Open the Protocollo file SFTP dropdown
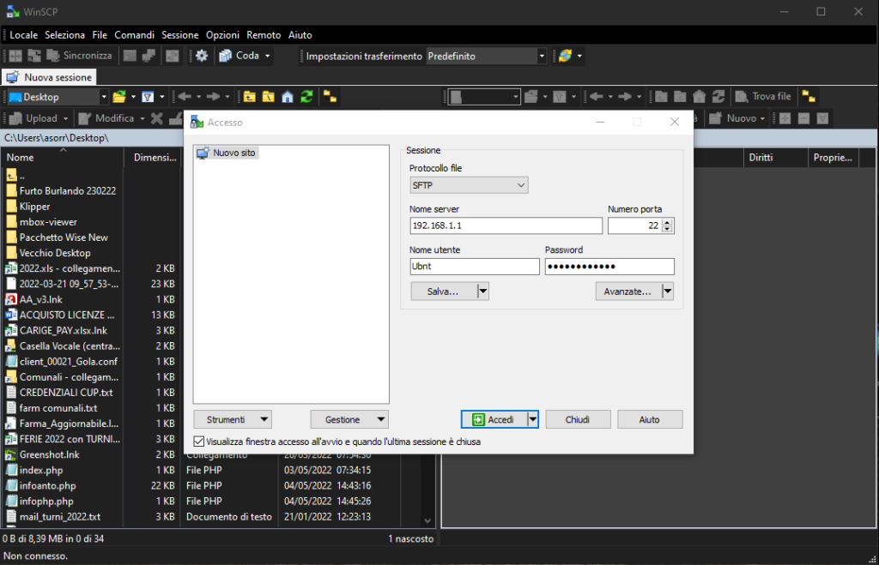This screenshot has height=565, width=879. coord(469,185)
